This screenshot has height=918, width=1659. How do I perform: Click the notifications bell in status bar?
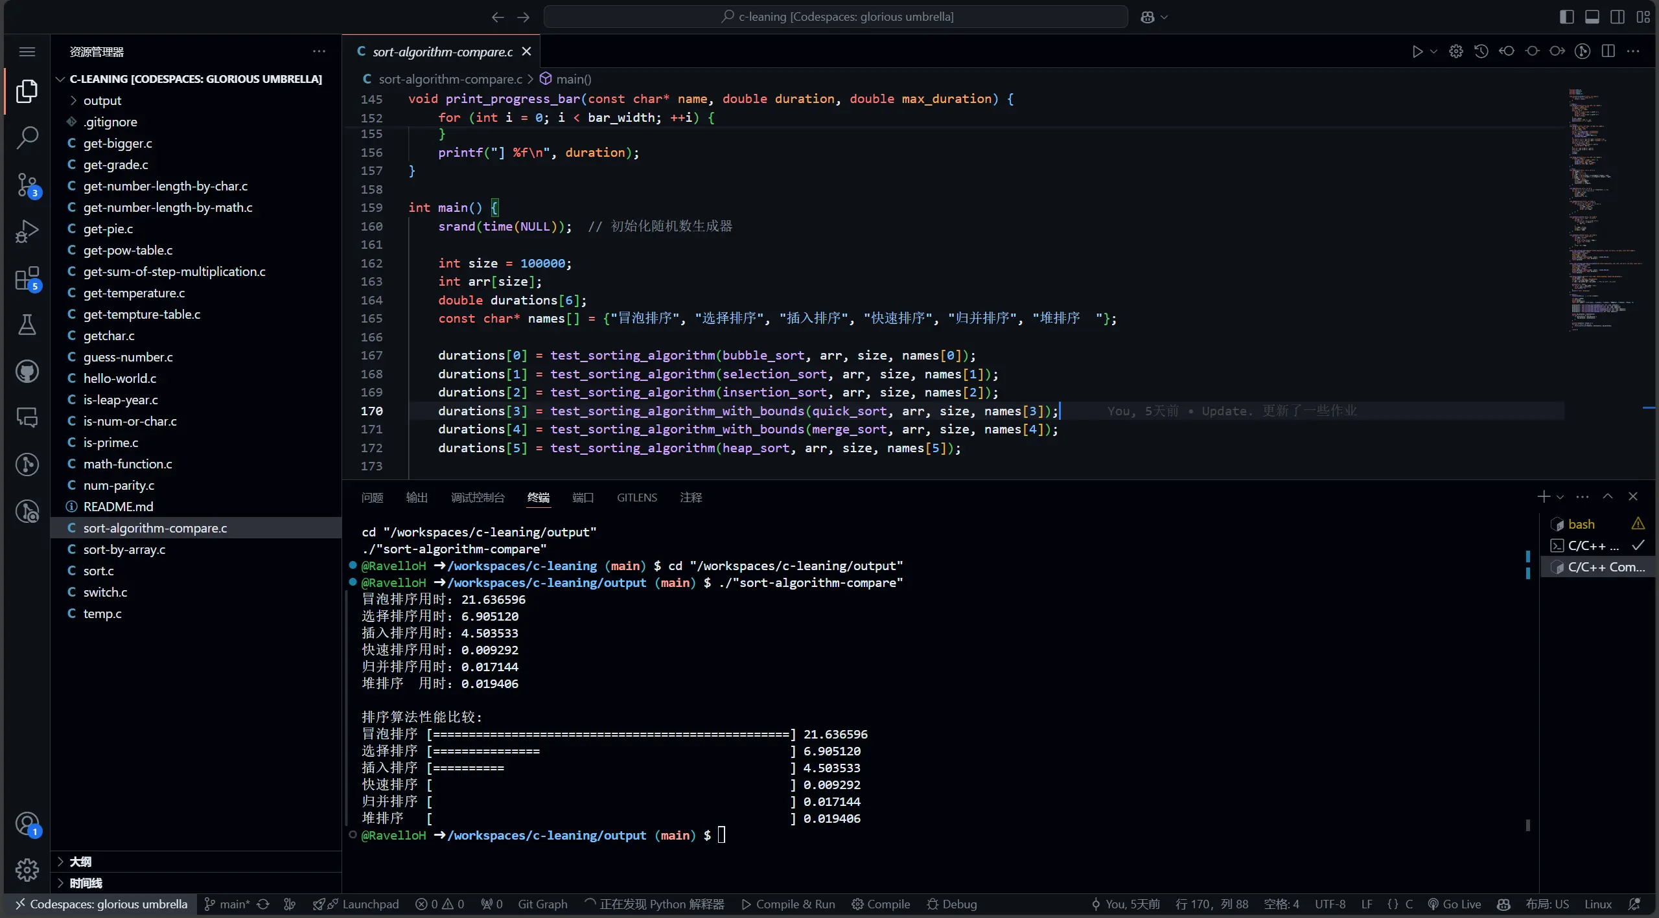1634,904
